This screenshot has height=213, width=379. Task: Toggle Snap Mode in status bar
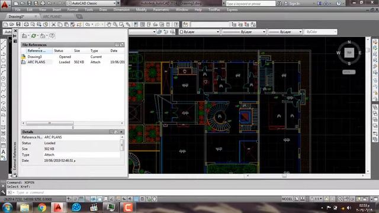[x=75, y=199]
